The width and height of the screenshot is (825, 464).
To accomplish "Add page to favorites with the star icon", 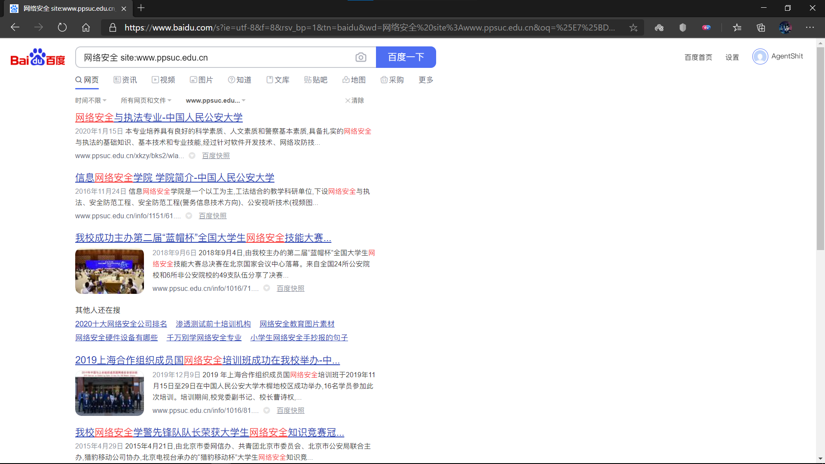I will click(633, 27).
